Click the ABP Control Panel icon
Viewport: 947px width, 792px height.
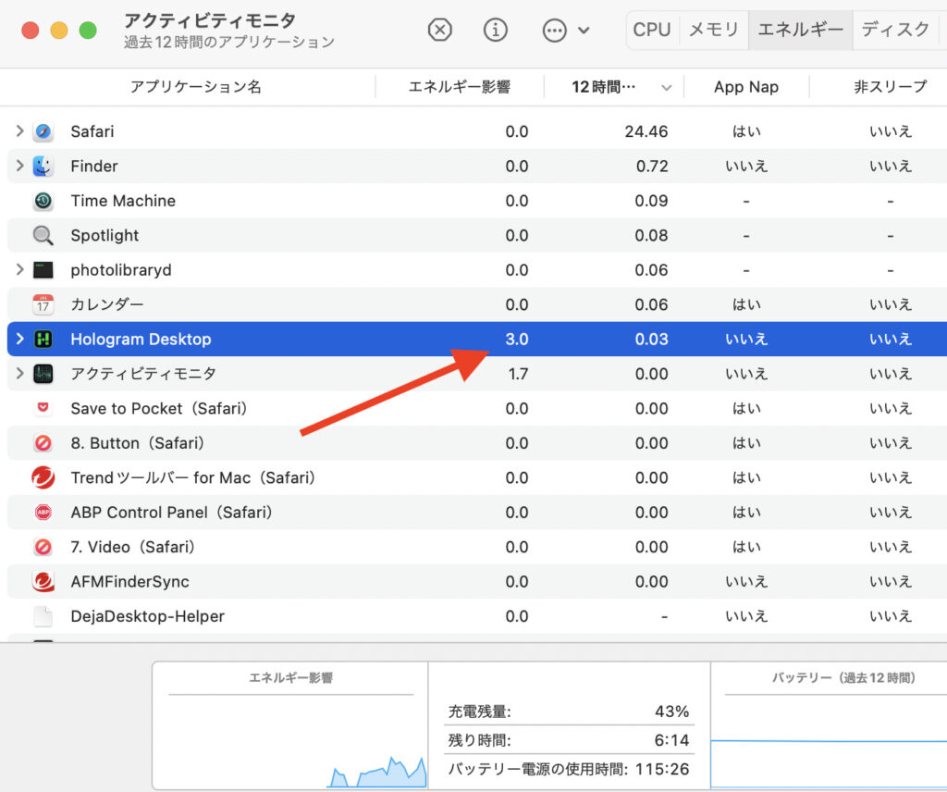[x=43, y=513]
